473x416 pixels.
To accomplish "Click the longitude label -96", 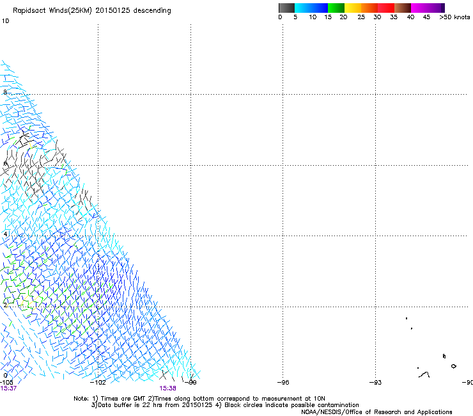I will pyautogui.click(x=283, y=383).
